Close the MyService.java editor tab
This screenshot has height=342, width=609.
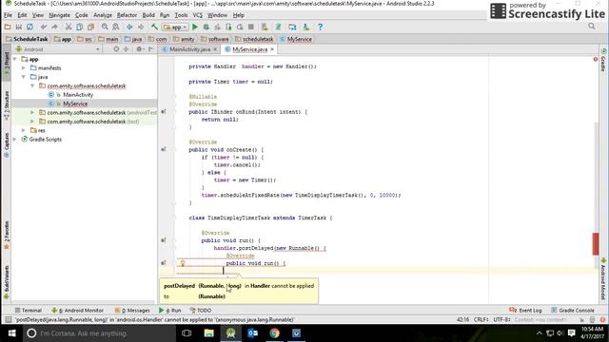(272, 49)
